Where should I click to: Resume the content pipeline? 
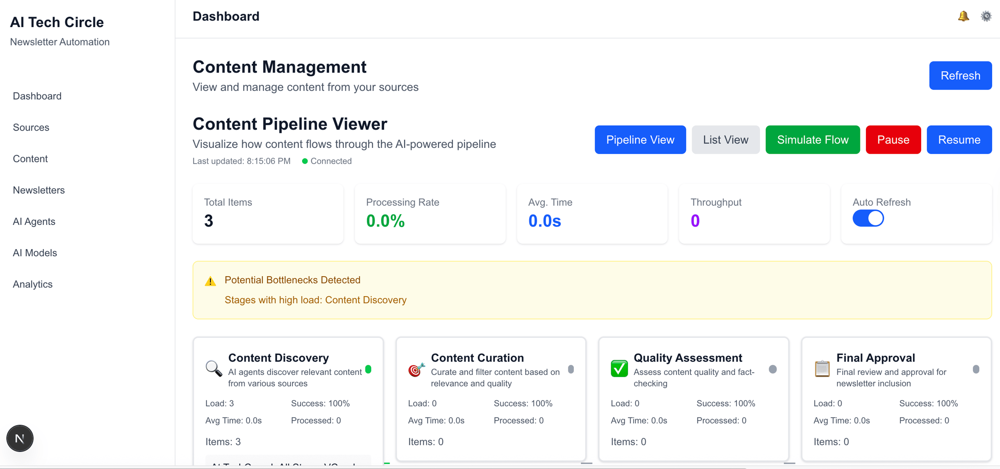(959, 140)
